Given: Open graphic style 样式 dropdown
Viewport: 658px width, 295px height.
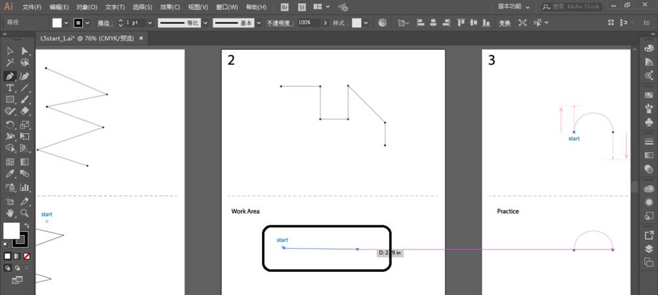Looking at the screenshot, I should pos(366,22).
